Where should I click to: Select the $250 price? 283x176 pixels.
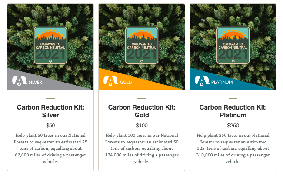pyautogui.click(x=233, y=126)
